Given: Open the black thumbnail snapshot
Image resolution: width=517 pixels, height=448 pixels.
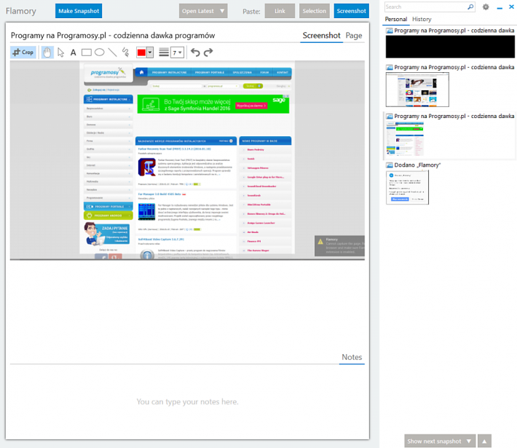Looking at the screenshot, I should tap(450, 47).
